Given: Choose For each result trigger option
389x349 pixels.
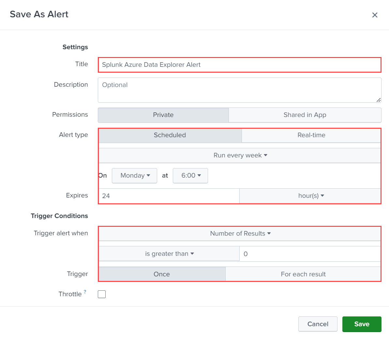Looking at the screenshot, I should coord(303,274).
